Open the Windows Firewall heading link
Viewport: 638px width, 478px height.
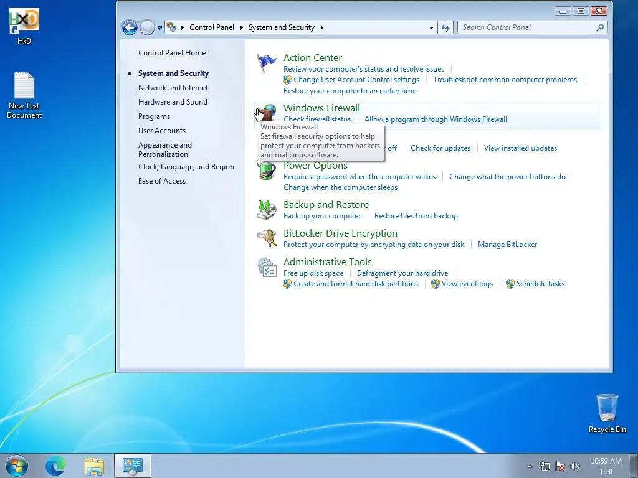[321, 108]
